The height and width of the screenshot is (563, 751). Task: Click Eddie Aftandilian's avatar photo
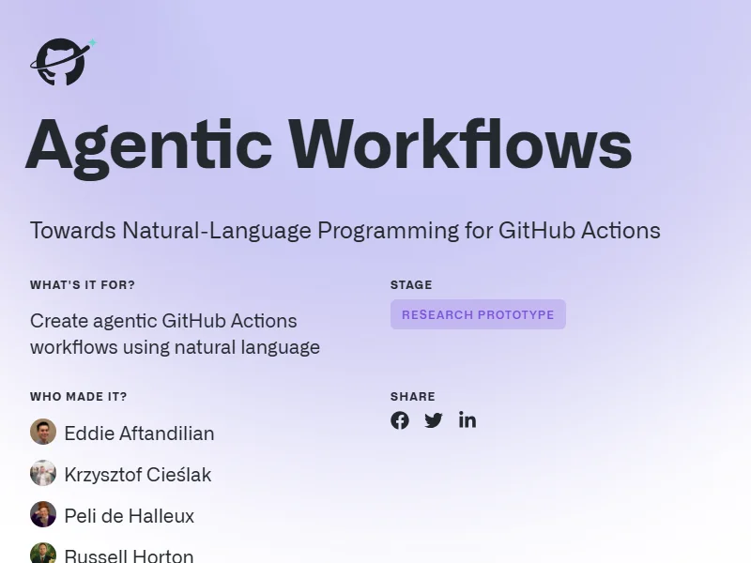pyautogui.click(x=43, y=433)
